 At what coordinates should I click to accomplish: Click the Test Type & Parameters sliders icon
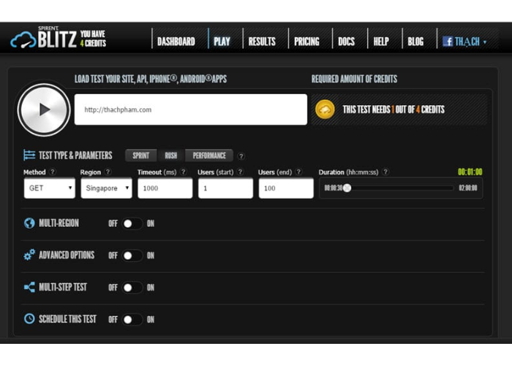[29, 155]
